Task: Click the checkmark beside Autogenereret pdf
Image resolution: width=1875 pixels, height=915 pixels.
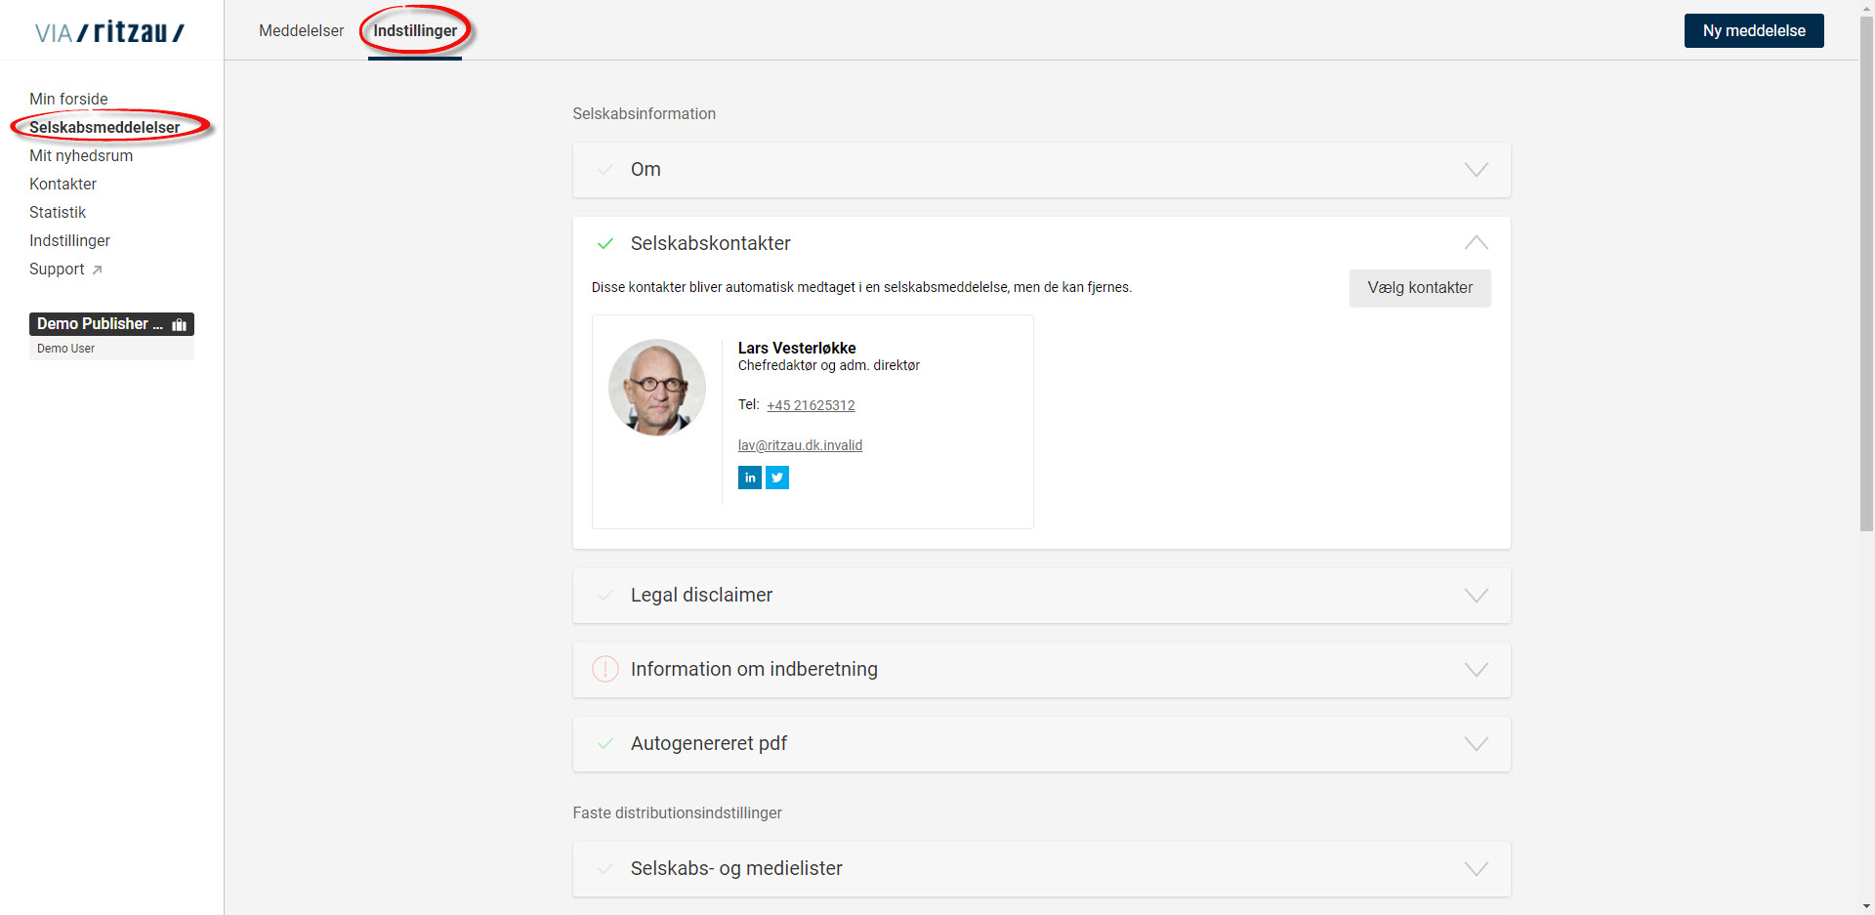Action: tap(605, 743)
